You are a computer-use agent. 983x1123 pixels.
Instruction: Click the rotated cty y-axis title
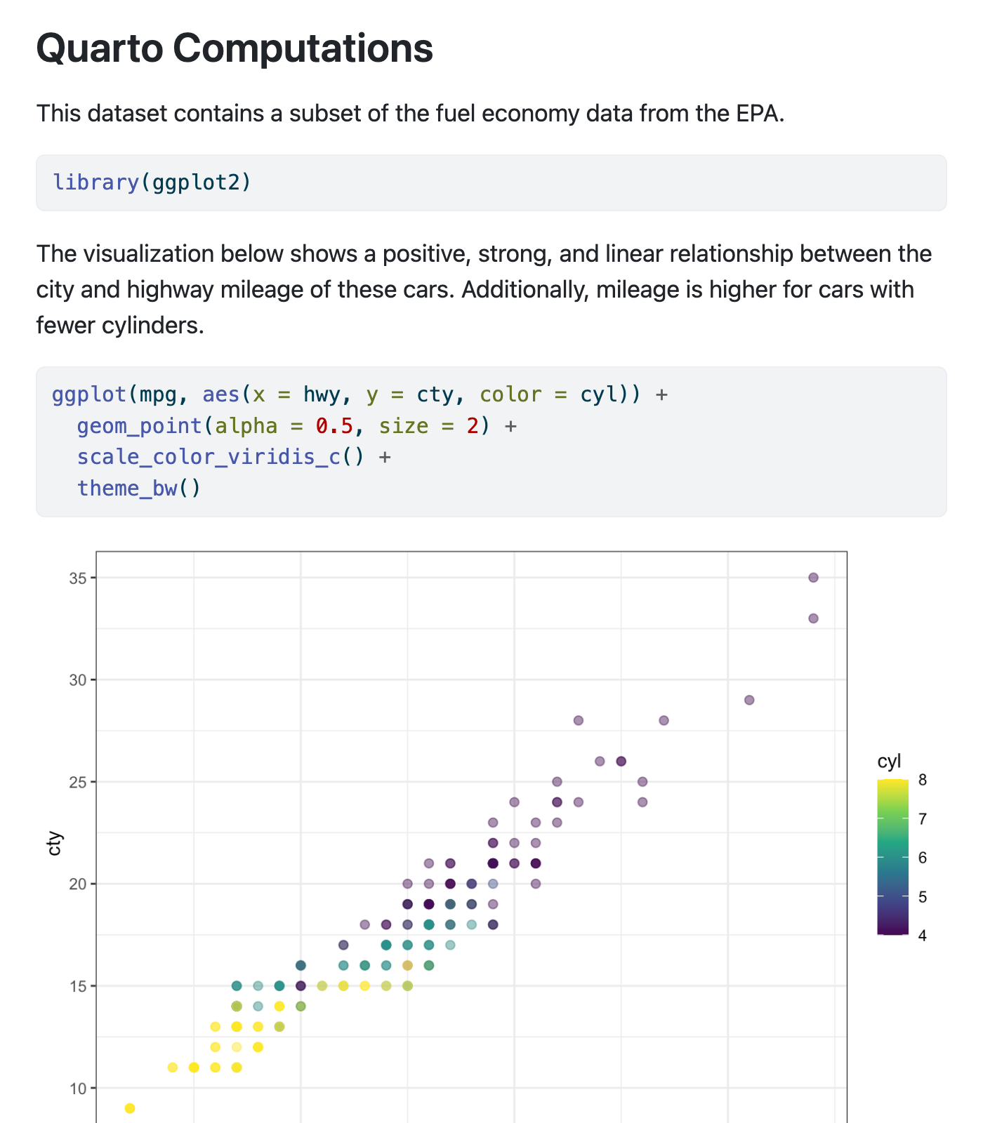click(x=55, y=844)
